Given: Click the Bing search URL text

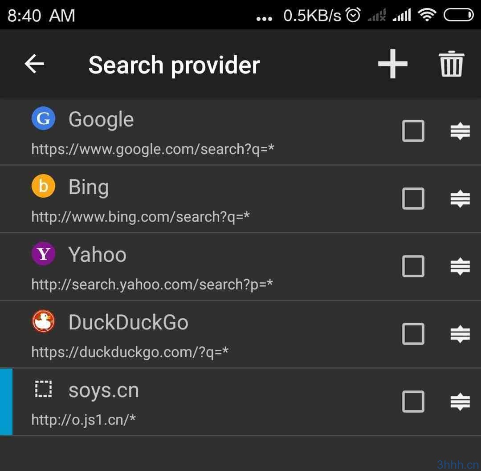Looking at the screenshot, I should (140, 217).
